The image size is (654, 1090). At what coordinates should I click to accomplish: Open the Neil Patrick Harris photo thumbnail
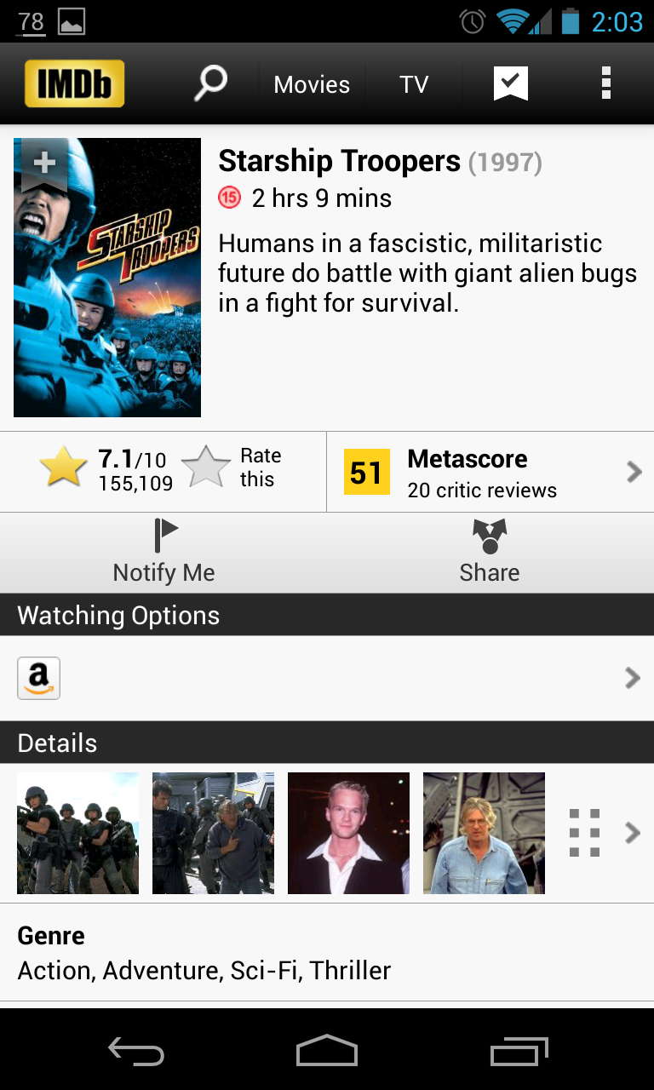tap(348, 833)
